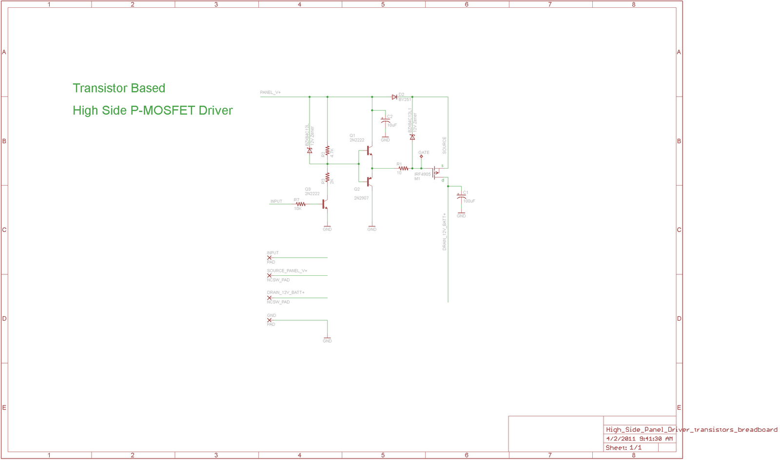Viewport: 780px width, 460px height.
Task: Click the leftmost BZX84C12L 12V zener symbol
Action: coord(310,151)
